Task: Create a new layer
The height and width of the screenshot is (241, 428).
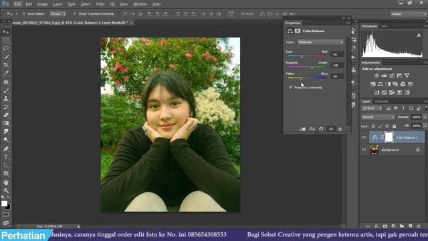Action: pos(410,226)
